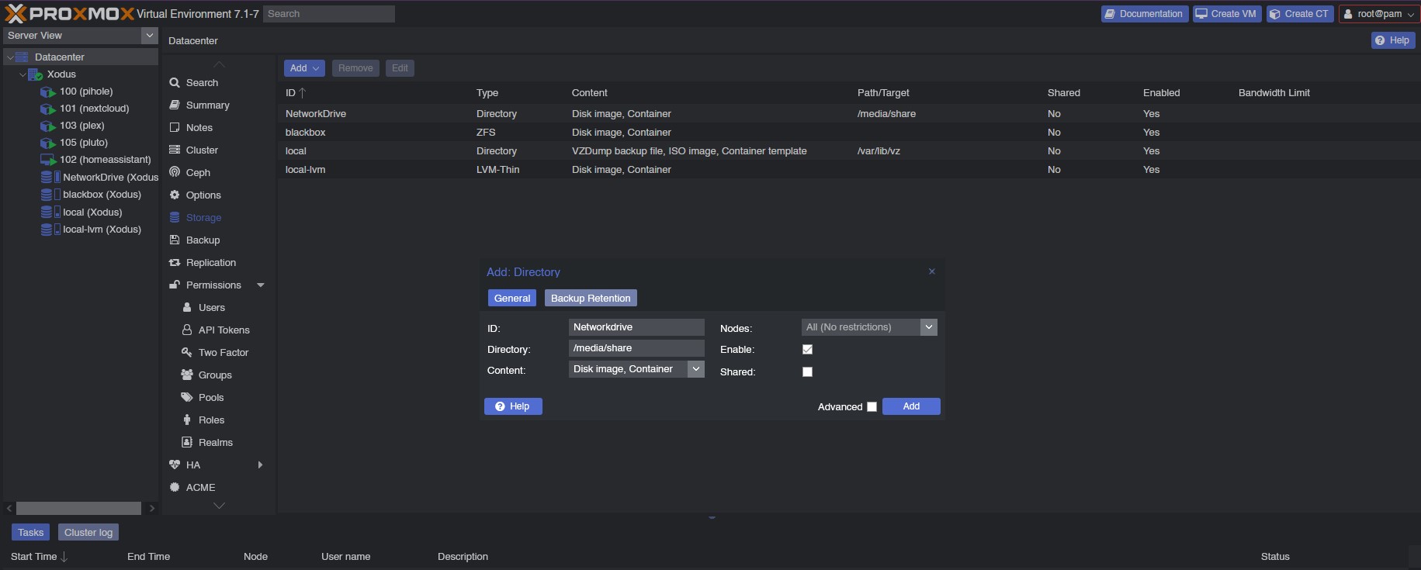Click the Pools tags icon
The width and height of the screenshot is (1421, 570).
click(x=187, y=397)
